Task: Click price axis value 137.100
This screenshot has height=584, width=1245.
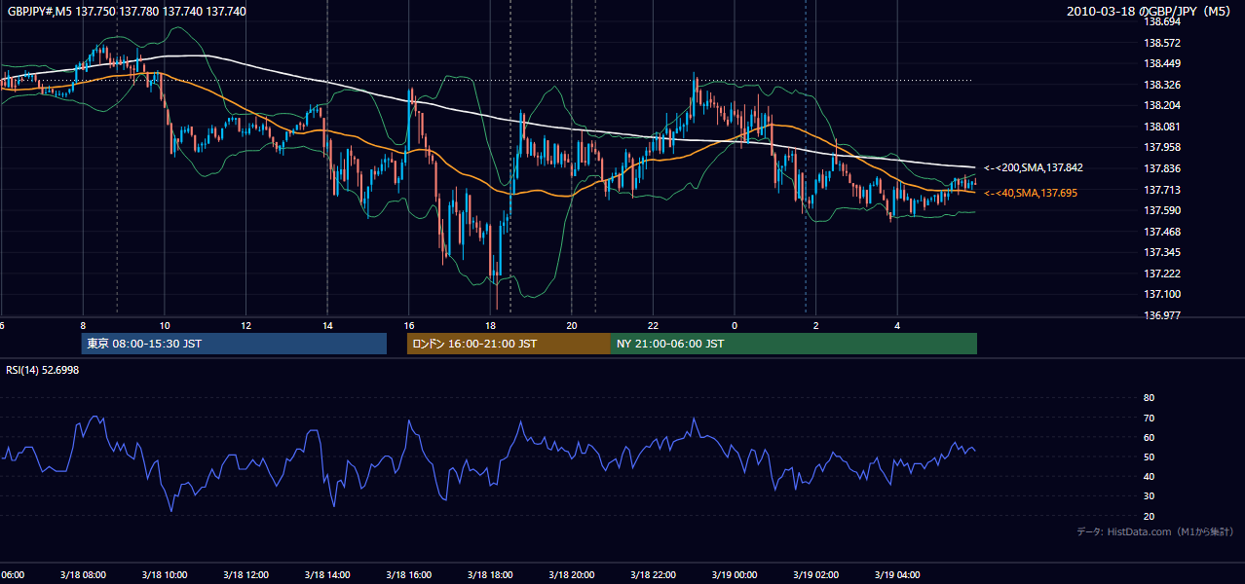Action: [x=1162, y=294]
